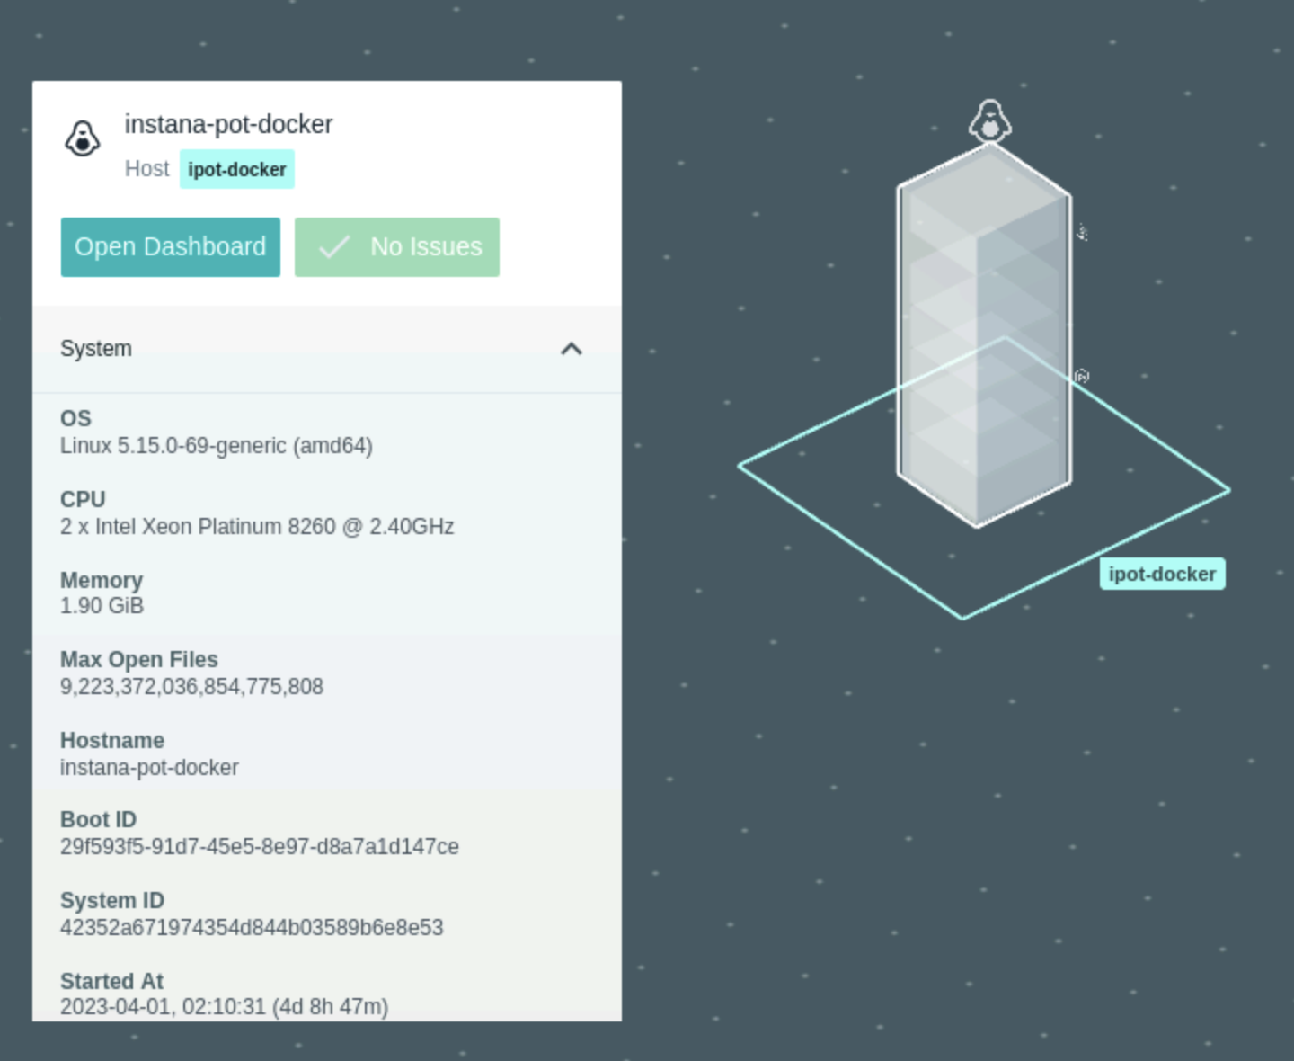1294x1061 pixels.
Task: Click the Started At label
Action: click(x=111, y=981)
